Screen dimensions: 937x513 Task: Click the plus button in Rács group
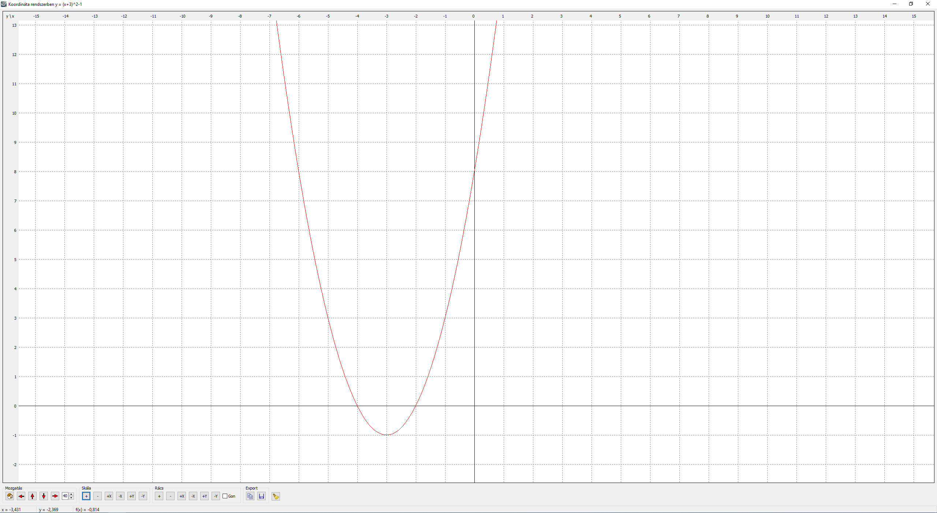click(x=159, y=496)
